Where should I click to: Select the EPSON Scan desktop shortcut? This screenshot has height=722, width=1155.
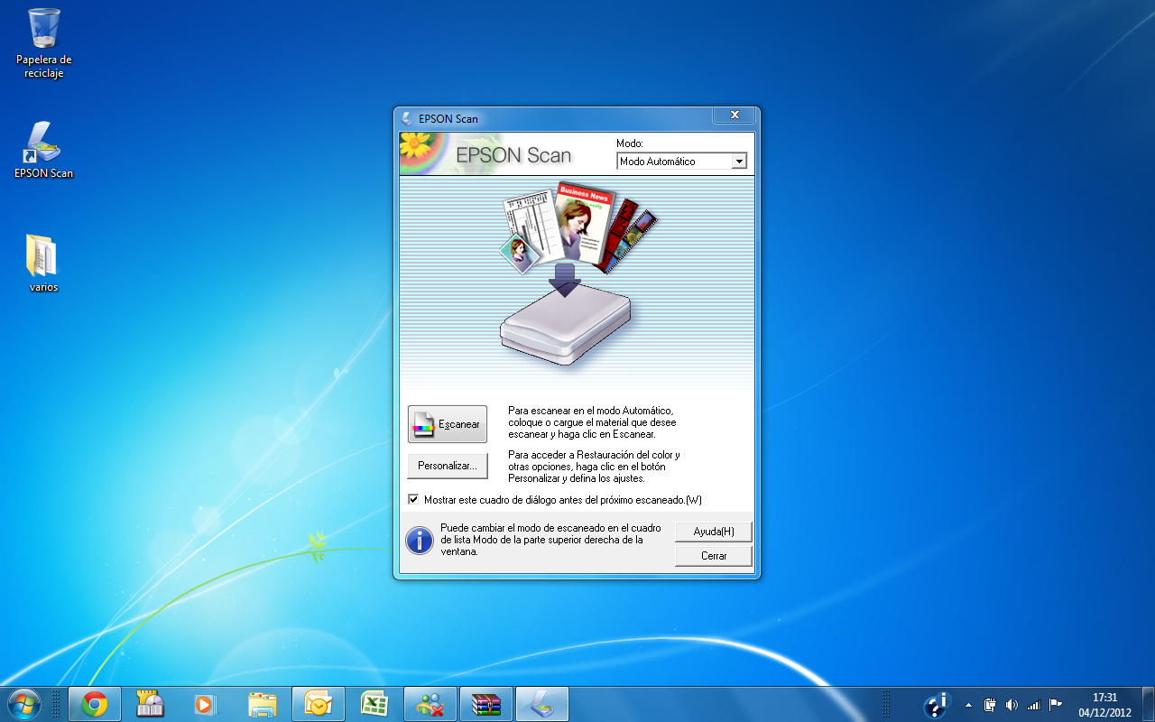point(43,150)
